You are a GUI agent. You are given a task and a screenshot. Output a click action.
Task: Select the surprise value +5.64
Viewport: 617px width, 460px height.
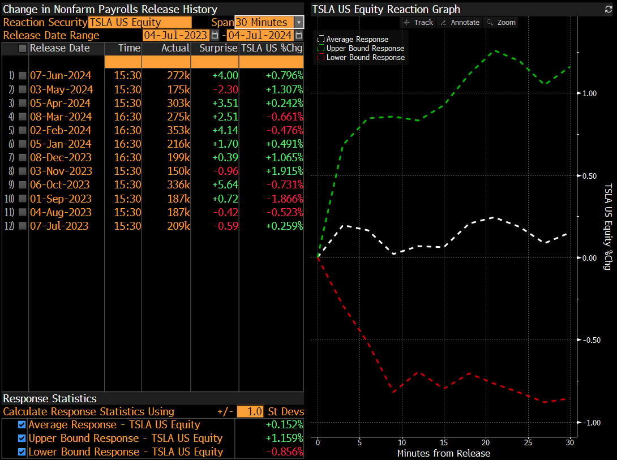pos(225,185)
